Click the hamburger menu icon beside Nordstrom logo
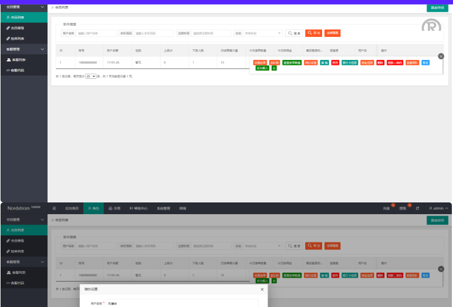The width and height of the screenshot is (453, 307). pos(54,209)
